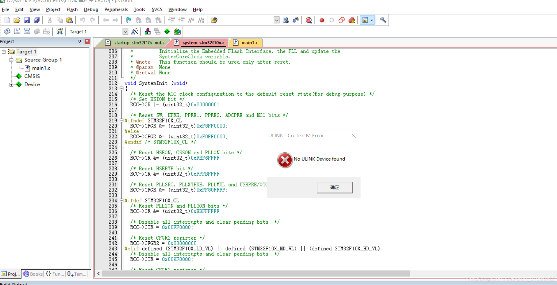557x285 pixels.
Task: Close the ULINK Cortex-M Error dialog
Action: click(x=354, y=136)
